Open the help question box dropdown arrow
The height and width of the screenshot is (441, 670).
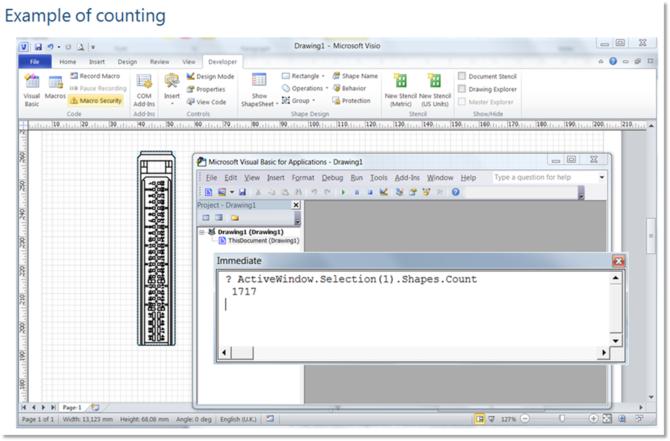602,177
